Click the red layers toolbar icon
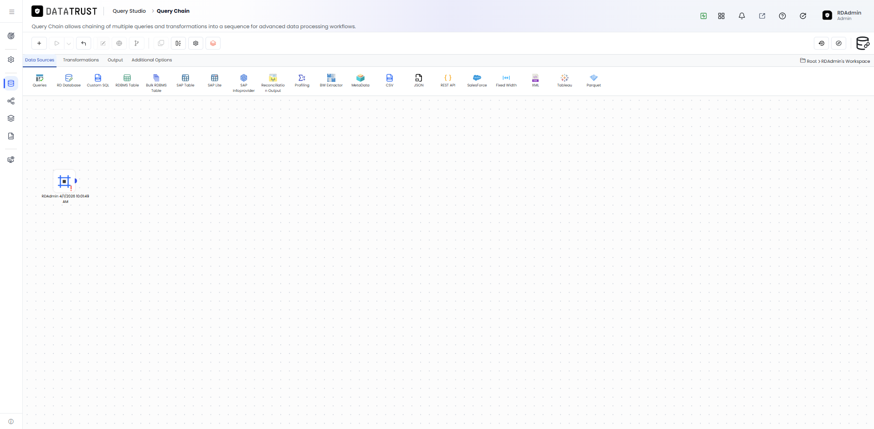This screenshot has width=874, height=429. click(x=213, y=43)
